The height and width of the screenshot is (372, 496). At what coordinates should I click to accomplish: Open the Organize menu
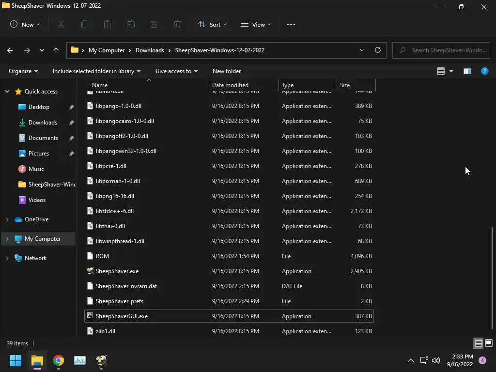pyautogui.click(x=23, y=71)
